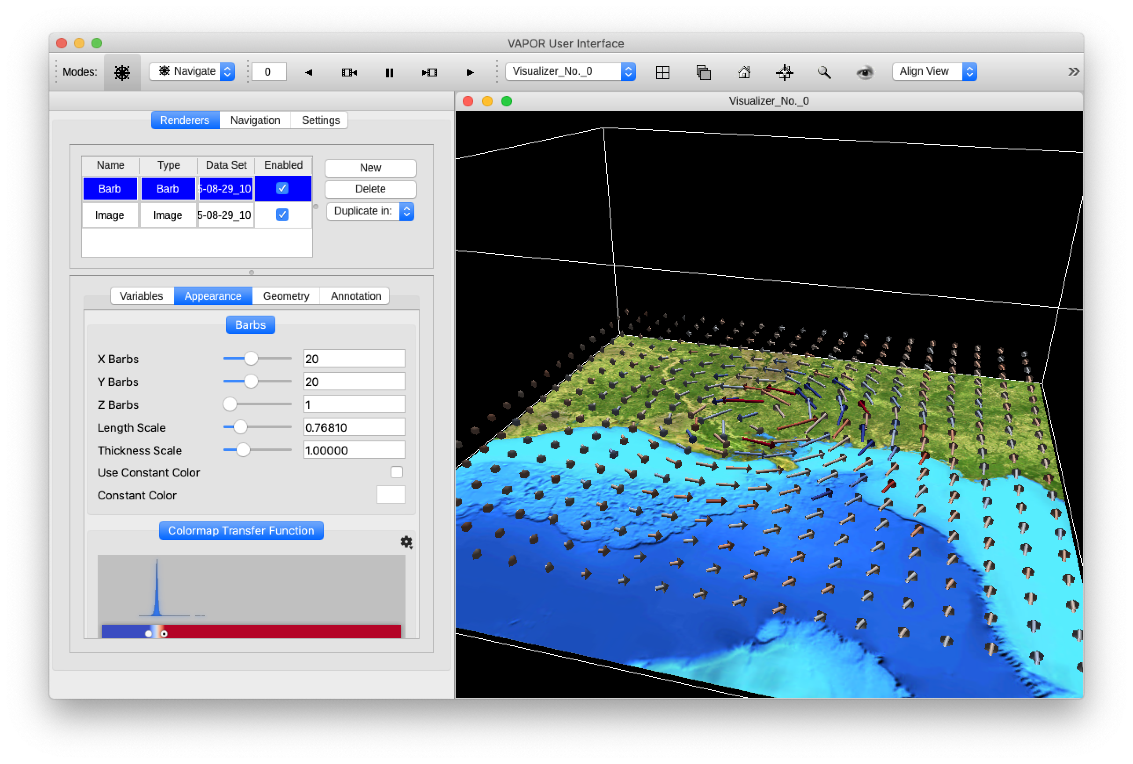Screen dimensions: 1133x764
Task: Click the tile visualizer windows icon
Action: pos(662,72)
